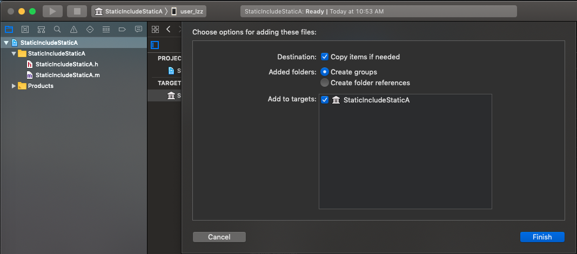
Task: Click the 'Add to targets:' label
Action: [x=292, y=100]
